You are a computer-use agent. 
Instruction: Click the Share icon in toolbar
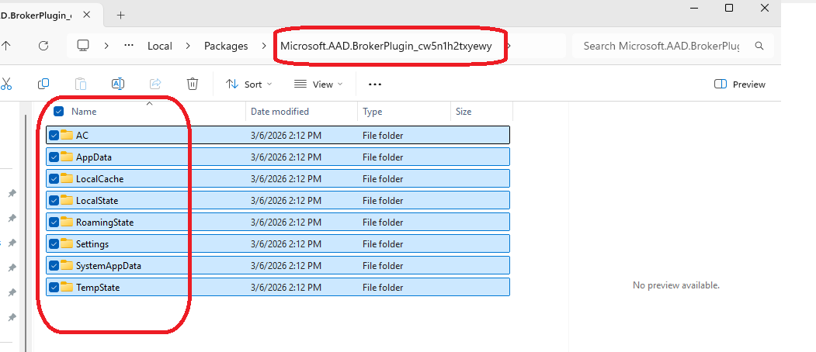coord(155,84)
